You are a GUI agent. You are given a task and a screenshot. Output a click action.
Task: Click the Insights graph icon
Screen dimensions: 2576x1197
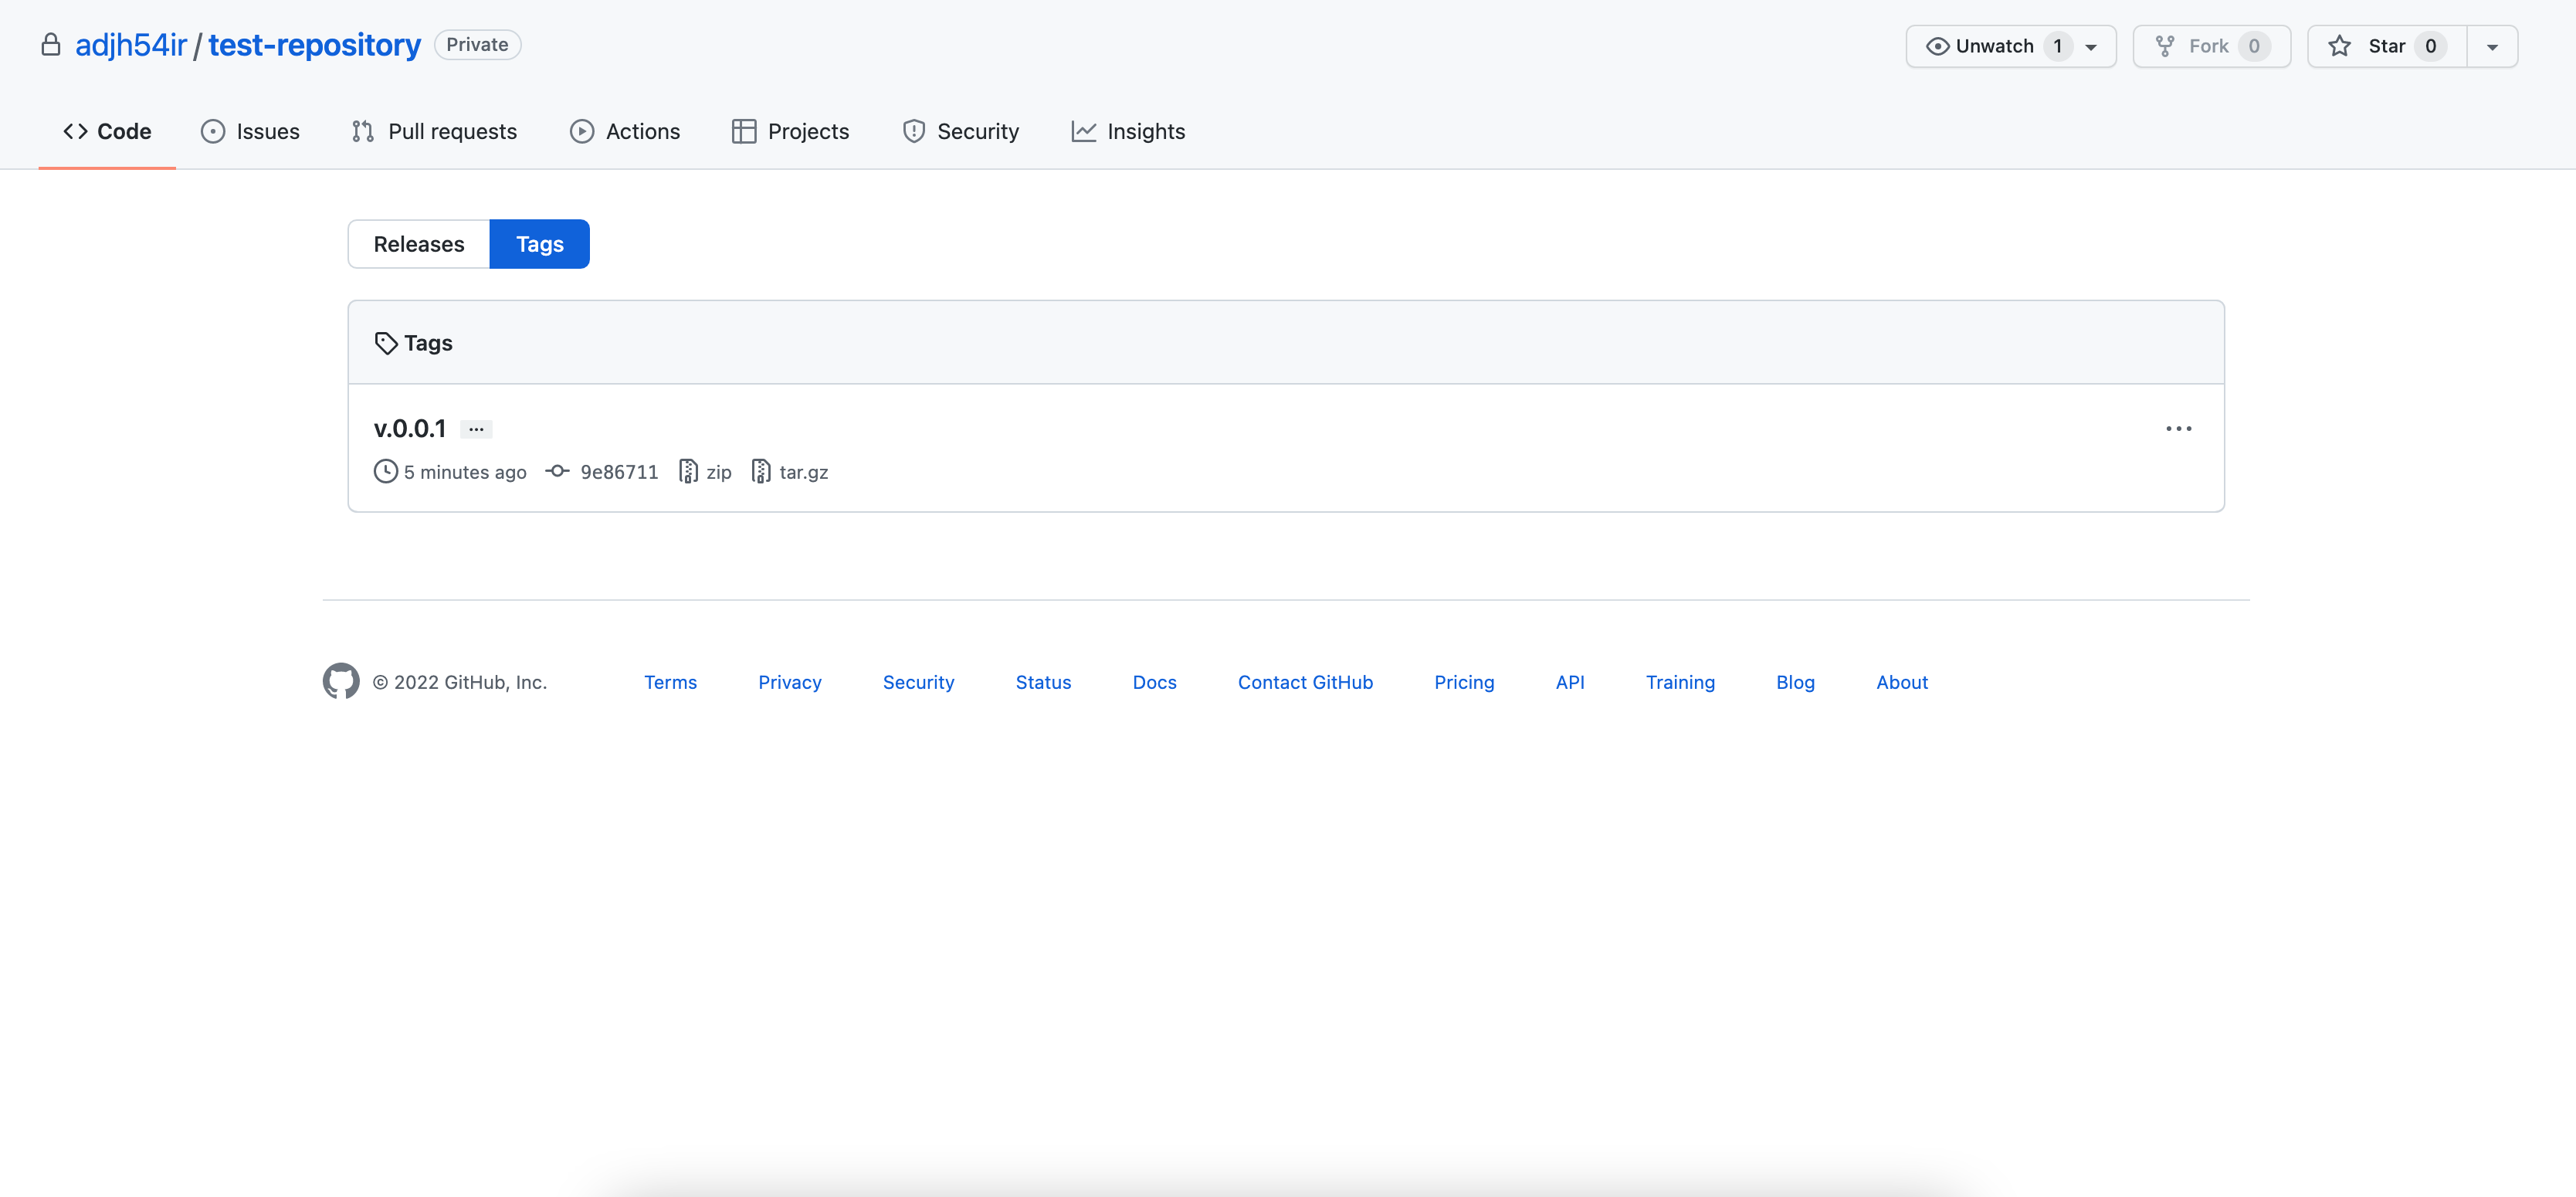point(1083,131)
